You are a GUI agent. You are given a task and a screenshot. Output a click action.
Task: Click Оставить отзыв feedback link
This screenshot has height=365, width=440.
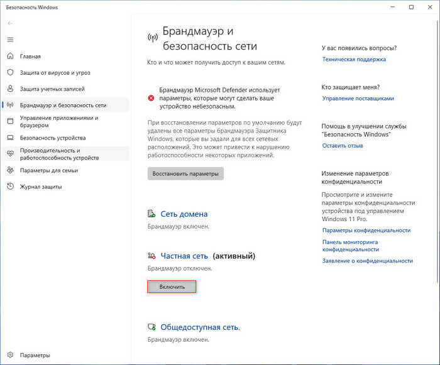click(343, 145)
